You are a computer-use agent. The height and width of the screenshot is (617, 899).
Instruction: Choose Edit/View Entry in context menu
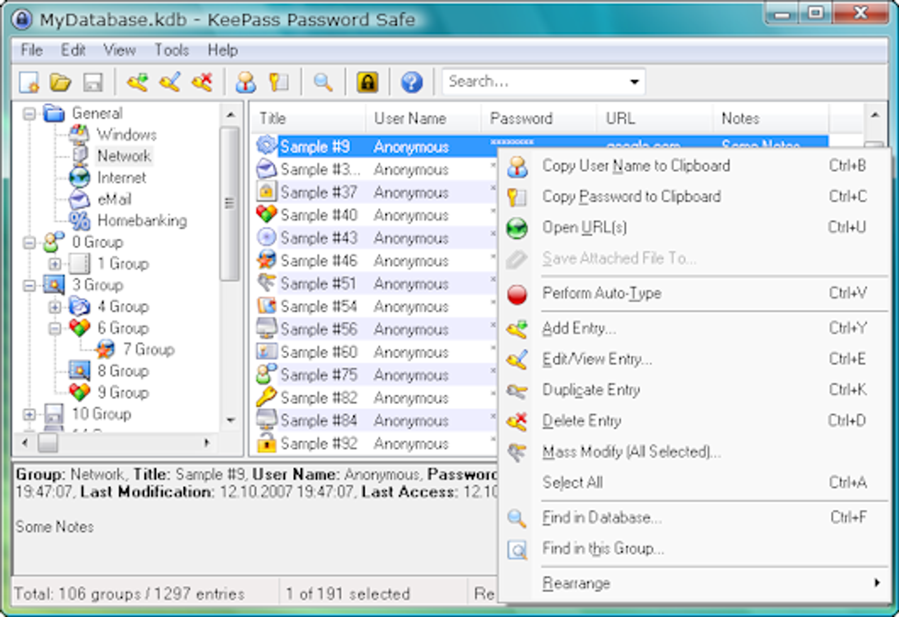694,359
